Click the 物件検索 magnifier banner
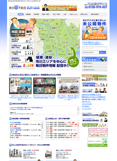Image resolution: width=117 pixels, height=161 pixels. (x=94, y=59)
